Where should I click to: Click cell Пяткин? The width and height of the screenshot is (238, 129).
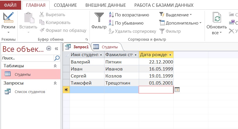[x=121, y=62]
